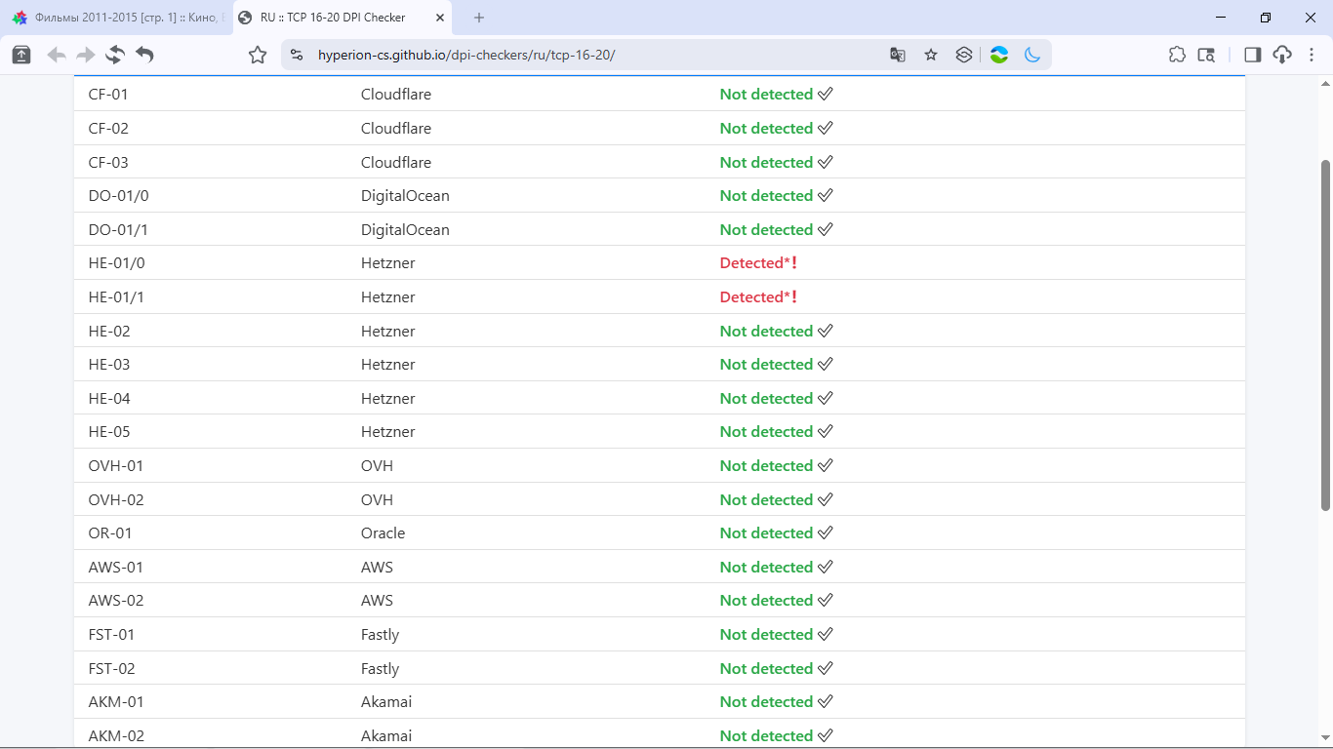Click Fastly in the FST-01 row
Screen dimensions: 1333x749
click(x=381, y=635)
